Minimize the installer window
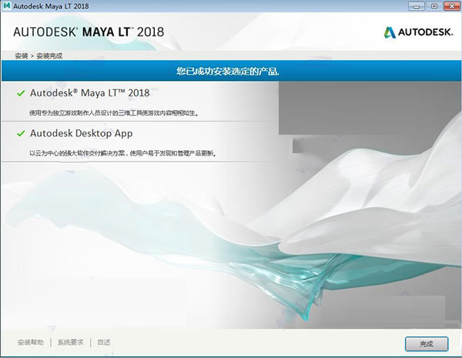This screenshot has width=462, height=358. coord(417,6)
